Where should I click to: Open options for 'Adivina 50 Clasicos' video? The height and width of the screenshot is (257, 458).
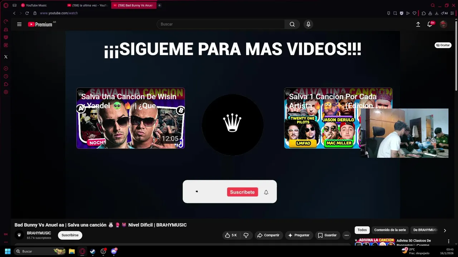click(448, 242)
